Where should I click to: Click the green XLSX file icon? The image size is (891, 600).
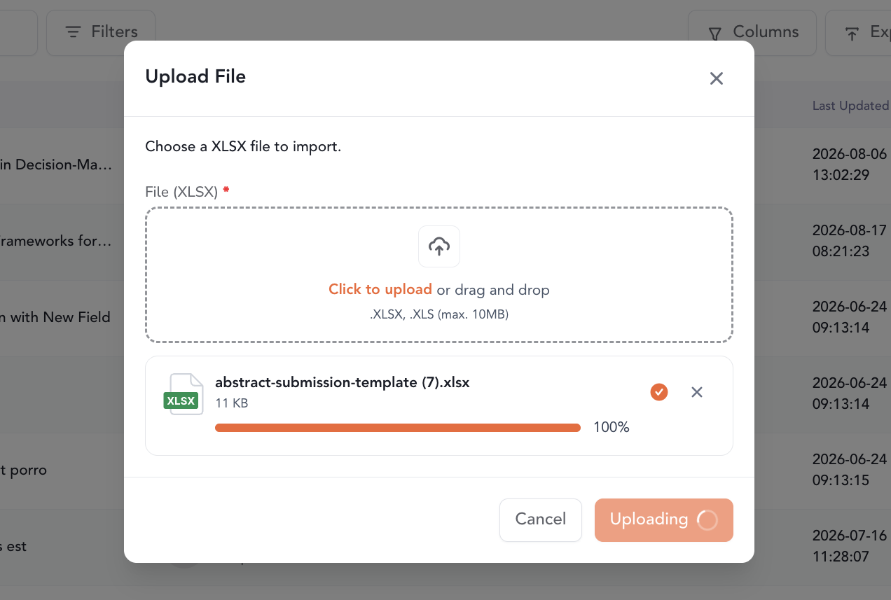click(182, 395)
